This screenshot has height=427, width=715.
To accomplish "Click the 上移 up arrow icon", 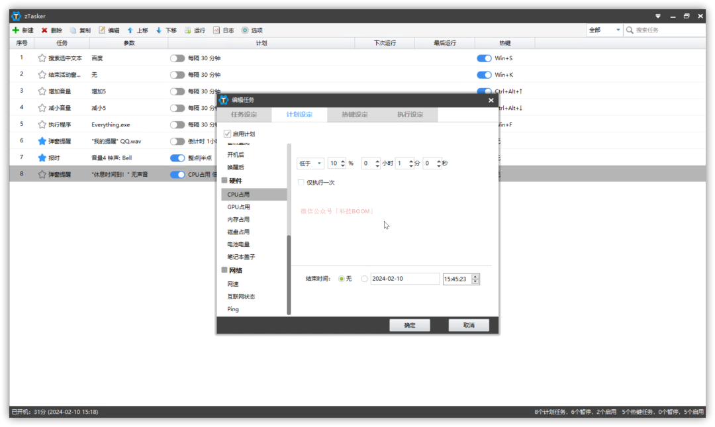I will coord(130,30).
